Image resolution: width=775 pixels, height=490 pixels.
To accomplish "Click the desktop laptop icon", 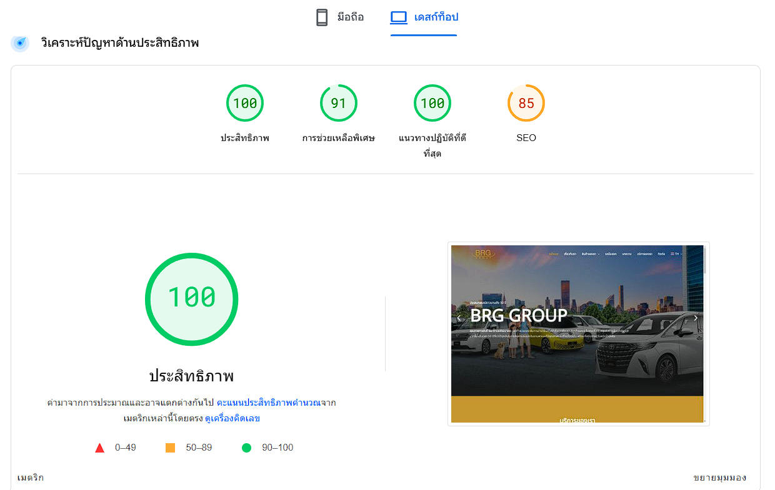I will 399,17.
